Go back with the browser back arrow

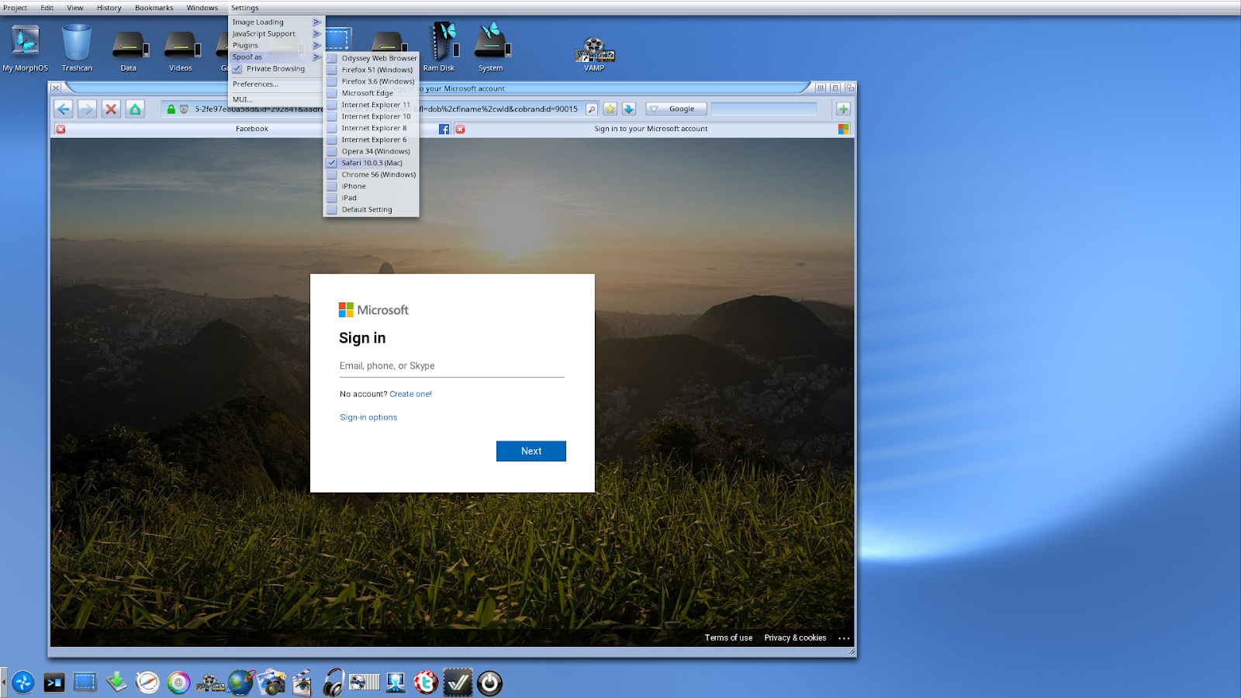click(64, 109)
